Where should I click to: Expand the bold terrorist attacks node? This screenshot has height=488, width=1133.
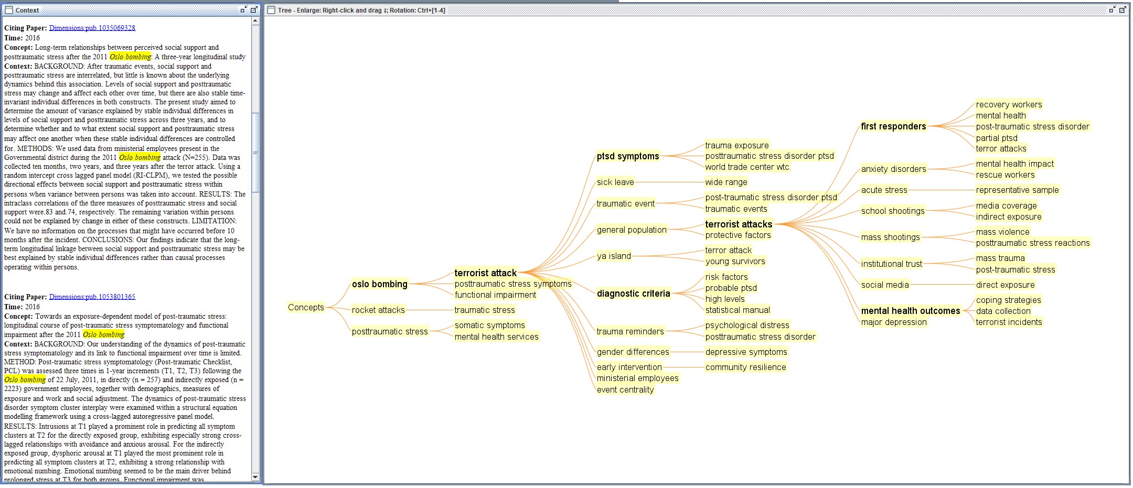[738, 224]
